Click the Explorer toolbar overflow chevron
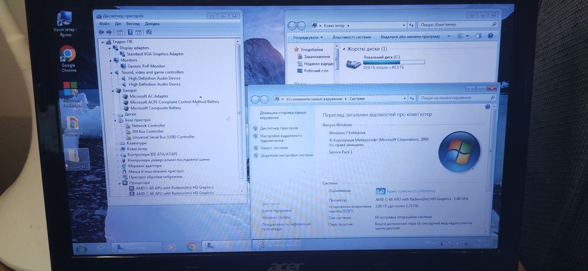Viewport: 588px width, 271px height. point(449,36)
